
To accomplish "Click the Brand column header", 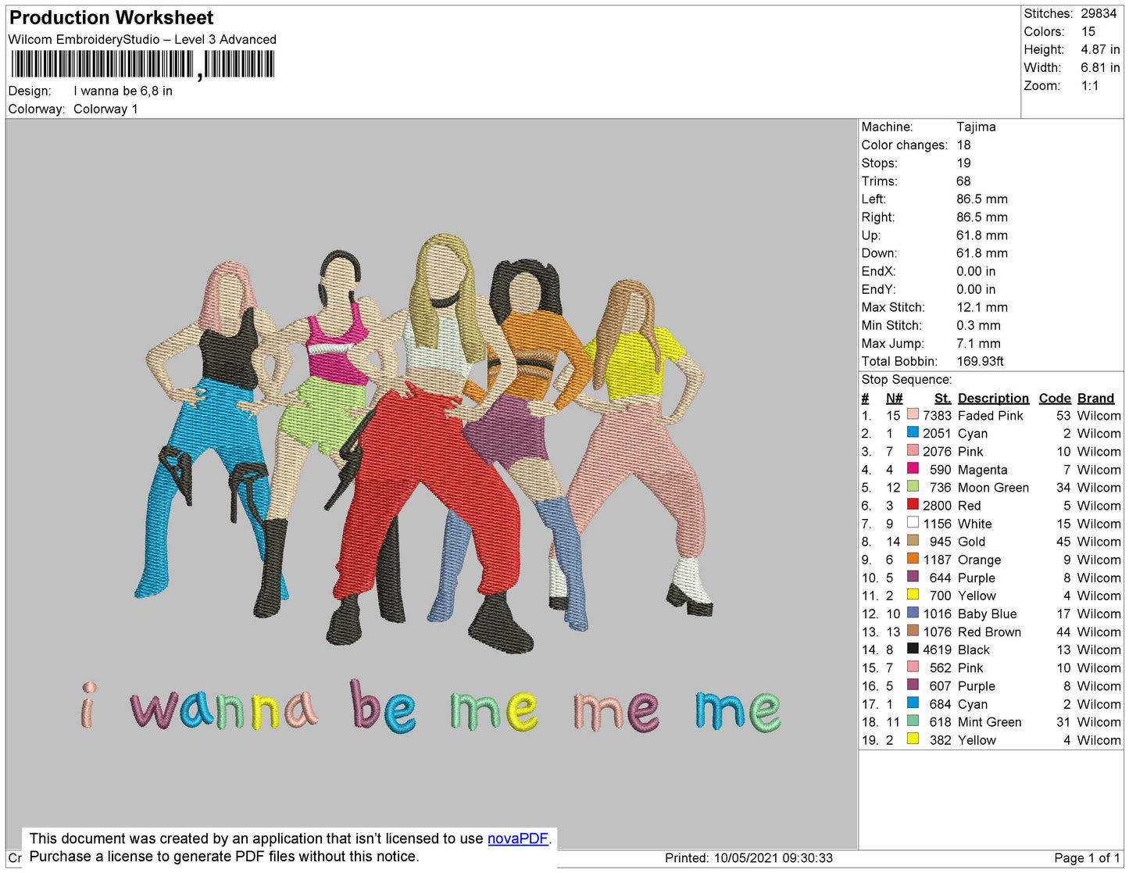I will (x=1096, y=398).
